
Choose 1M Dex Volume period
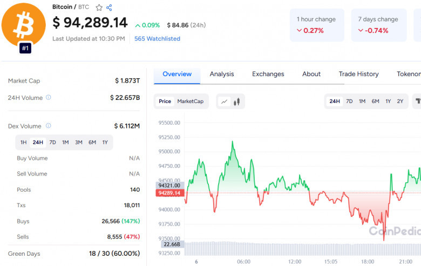65,142
